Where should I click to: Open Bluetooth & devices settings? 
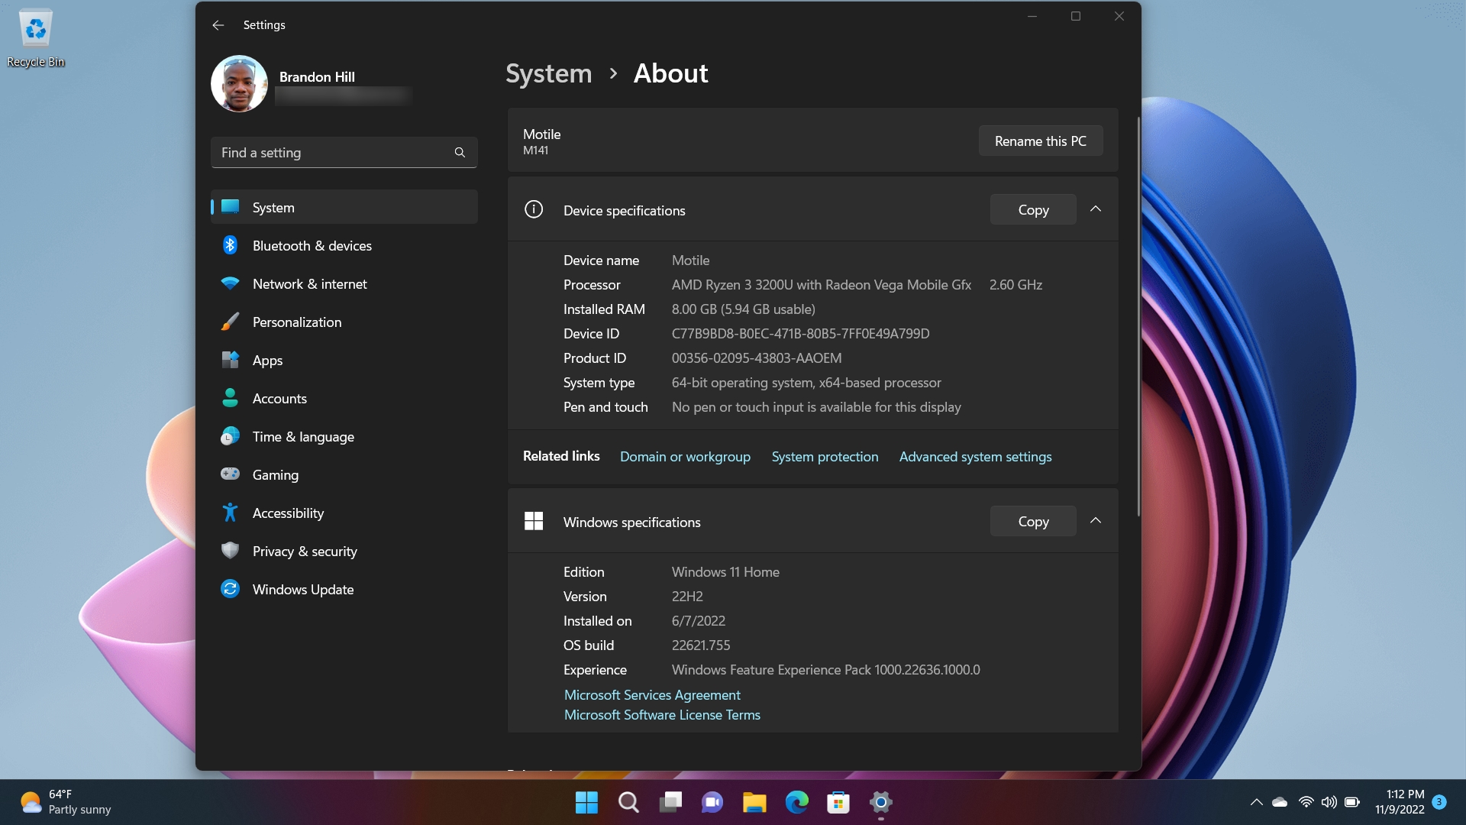coord(311,244)
